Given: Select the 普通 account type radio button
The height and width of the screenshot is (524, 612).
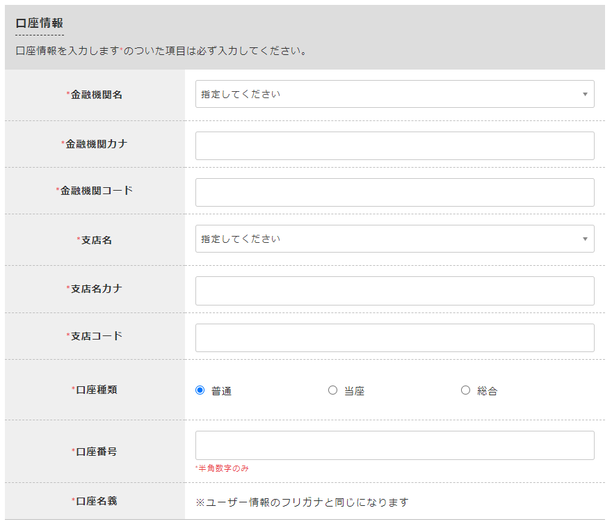Looking at the screenshot, I should [200, 390].
